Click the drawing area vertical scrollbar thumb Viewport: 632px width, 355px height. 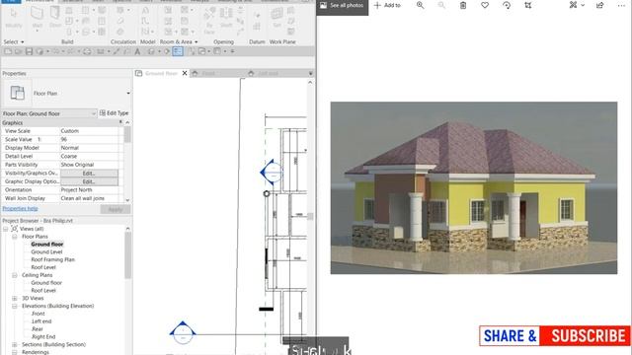tap(310, 216)
